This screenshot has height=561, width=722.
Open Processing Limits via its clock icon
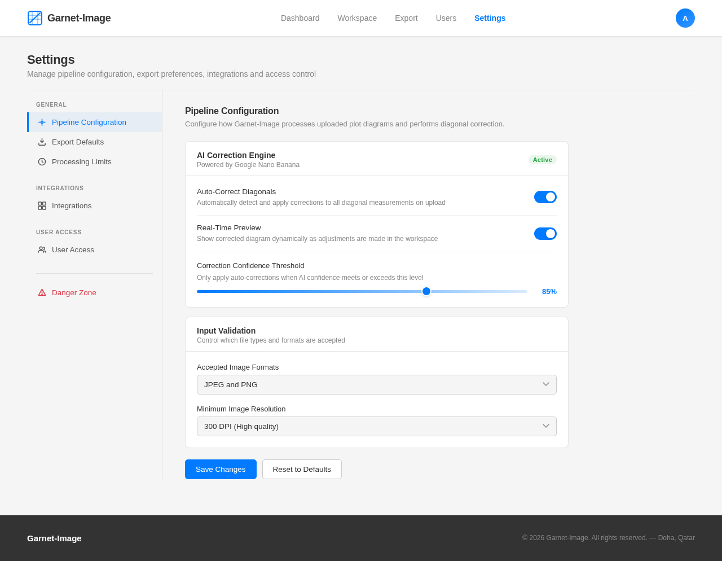[41, 161]
